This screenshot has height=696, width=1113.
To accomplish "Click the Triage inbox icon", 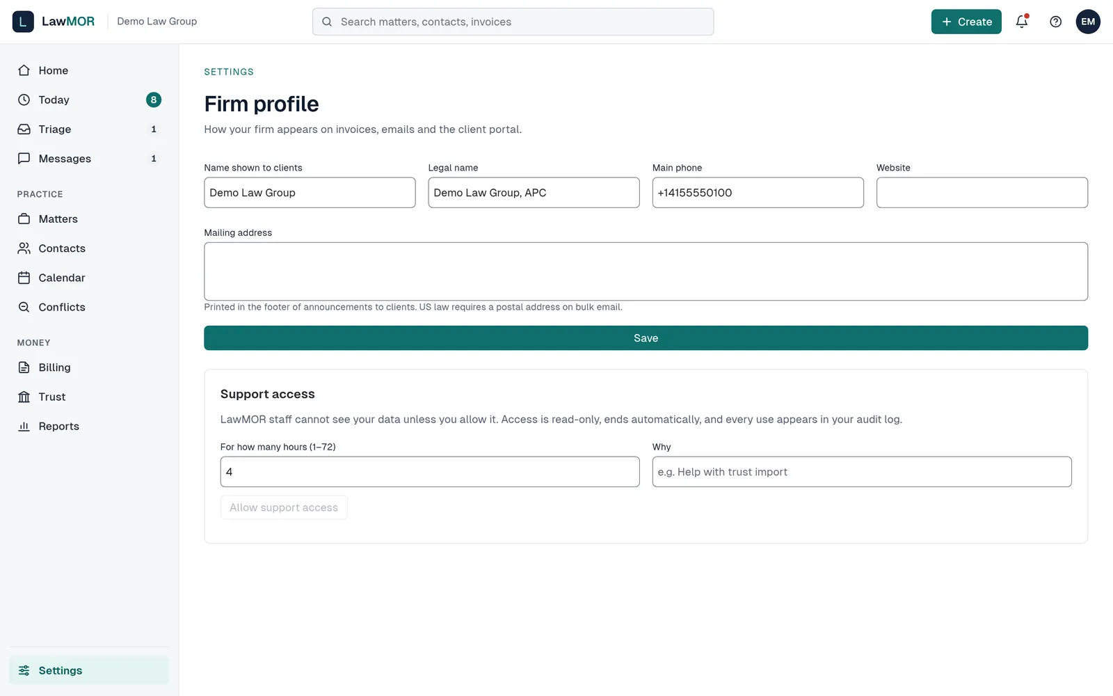I will [24, 129].
